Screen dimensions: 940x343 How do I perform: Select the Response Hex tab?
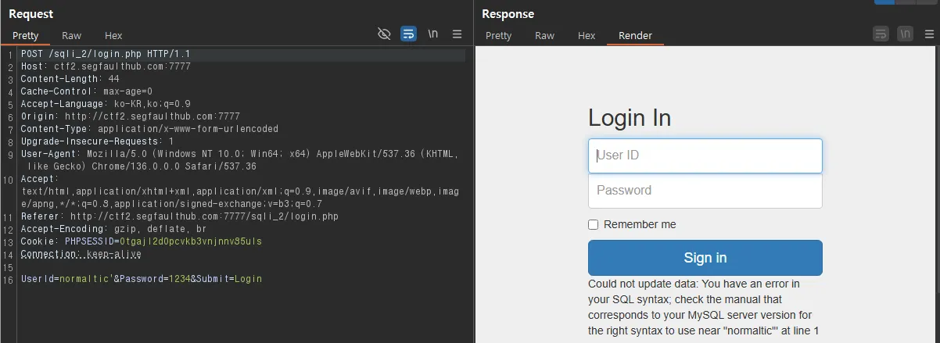tap(587, 35)
